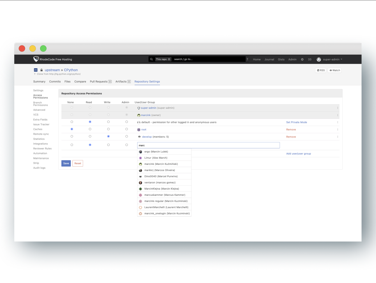The height and width of the screenshot is (283, 376).
Task: Click the RSS feed icon button
Action: pyautogui.click(x=320, y=70)
